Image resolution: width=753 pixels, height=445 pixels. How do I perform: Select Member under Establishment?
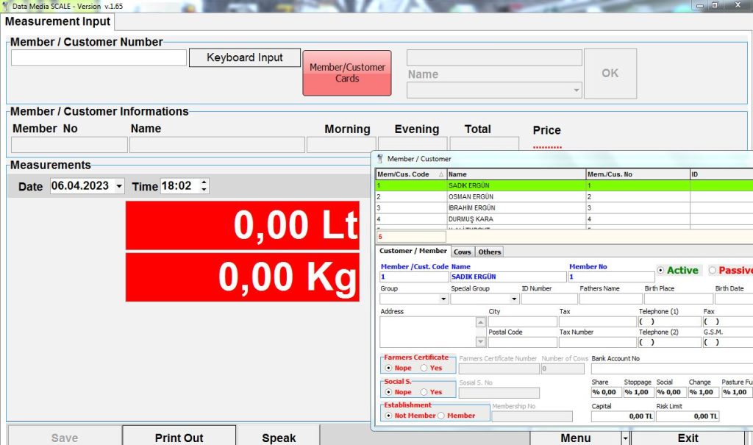click(441, 416)
